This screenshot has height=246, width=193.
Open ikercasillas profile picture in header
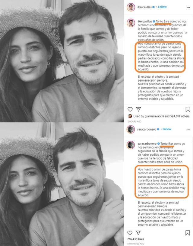click(x=131, y=7)
